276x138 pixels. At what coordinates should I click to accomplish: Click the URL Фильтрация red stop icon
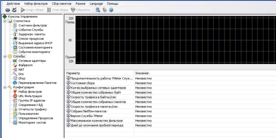15,96
